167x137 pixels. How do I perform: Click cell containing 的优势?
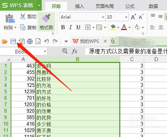coord(77,117)
